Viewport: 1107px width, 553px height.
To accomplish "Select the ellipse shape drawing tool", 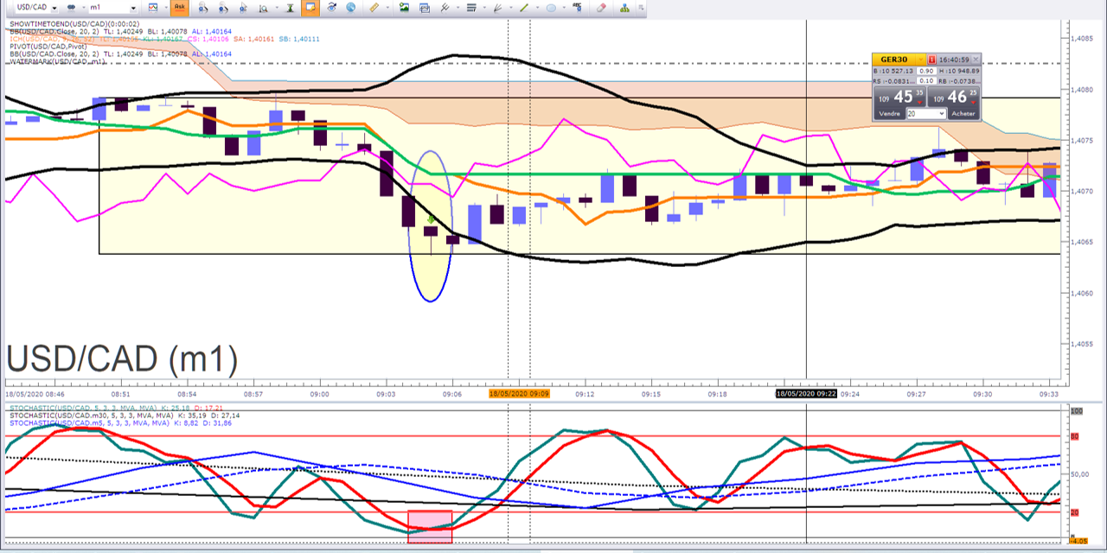I will coord(551,8).
